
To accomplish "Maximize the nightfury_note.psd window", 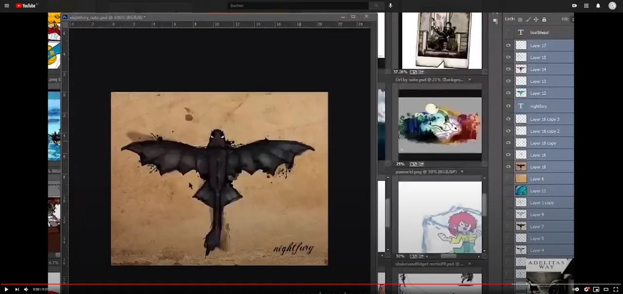I will [353, 17].
